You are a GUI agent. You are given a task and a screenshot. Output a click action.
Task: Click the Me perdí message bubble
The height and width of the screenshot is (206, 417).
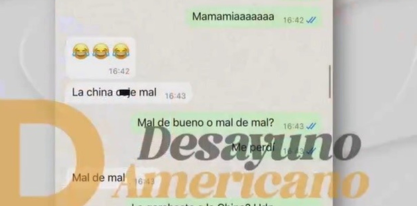coord(272,148)
